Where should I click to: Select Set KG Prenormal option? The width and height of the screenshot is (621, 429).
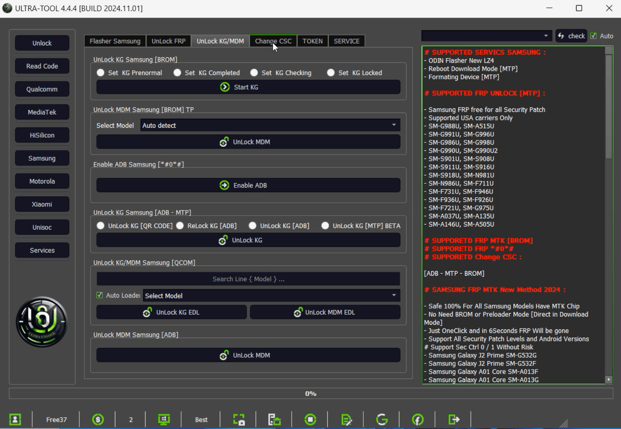pos(101,73)
